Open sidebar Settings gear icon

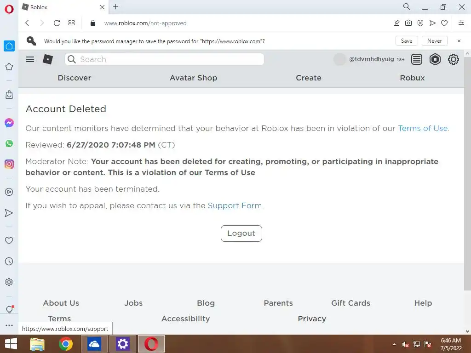(9, 282)
